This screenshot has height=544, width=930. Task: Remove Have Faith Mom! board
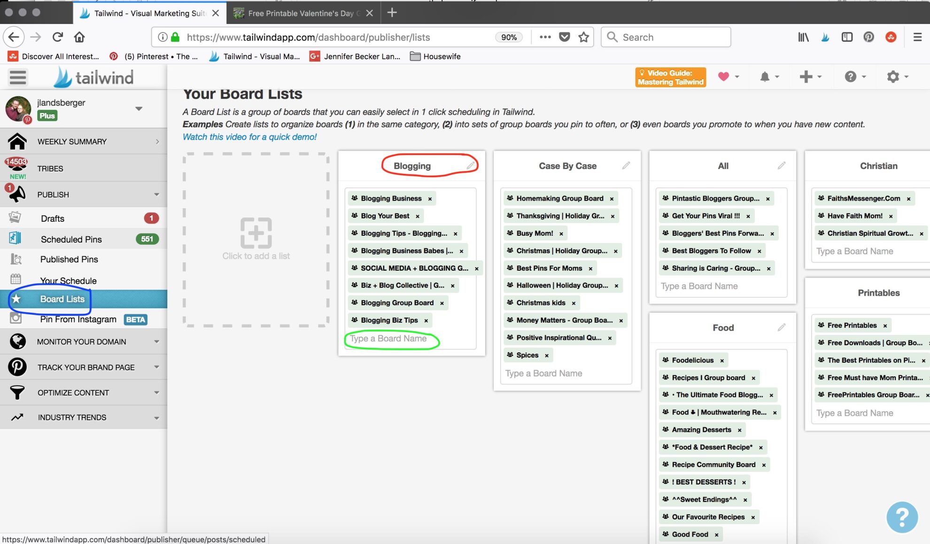pyautogui.click(x=891, y=216)
